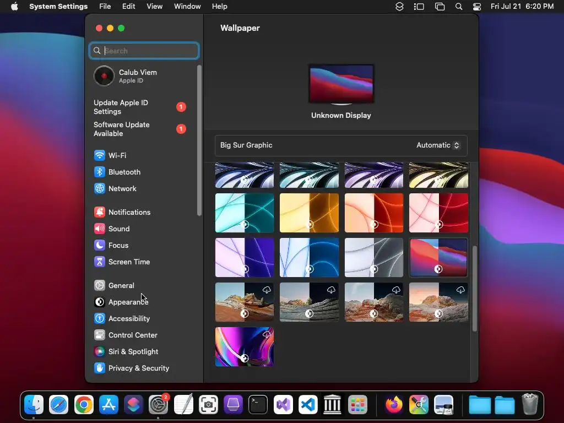Viewport: 564px width, 423px height.
Task: Open Launchpad from the Dock
Action: click(358, 405)
